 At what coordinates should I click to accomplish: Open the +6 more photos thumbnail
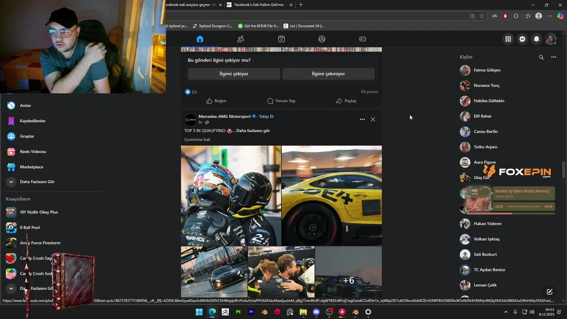click(x=348, y=272)
